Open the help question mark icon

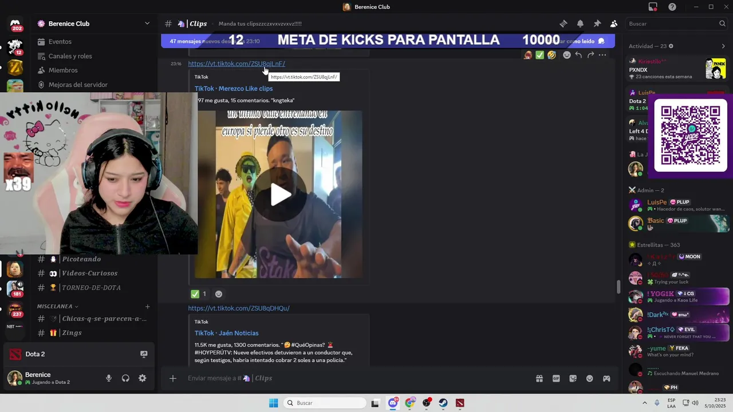pos(672,7)
